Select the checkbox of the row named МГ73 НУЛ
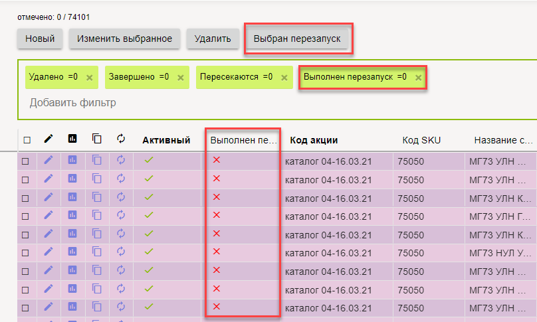The image size is (537, 322). pyautogui.click(x=25, y=253)
